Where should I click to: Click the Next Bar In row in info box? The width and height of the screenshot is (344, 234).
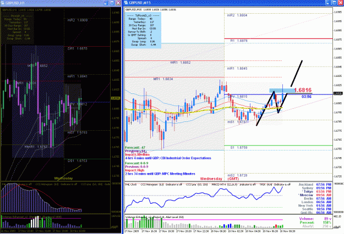point(144,29)
